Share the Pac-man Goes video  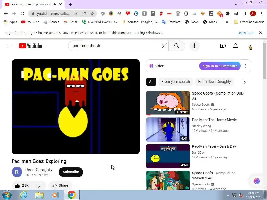pos(60,185)
